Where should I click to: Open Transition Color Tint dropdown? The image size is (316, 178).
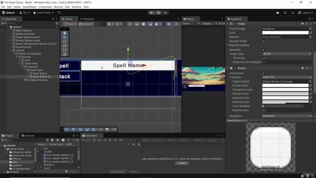(287, 77)
